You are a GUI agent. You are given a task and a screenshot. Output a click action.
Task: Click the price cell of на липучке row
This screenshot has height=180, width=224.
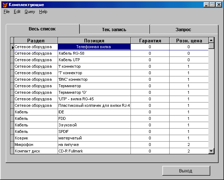point(189,145)
